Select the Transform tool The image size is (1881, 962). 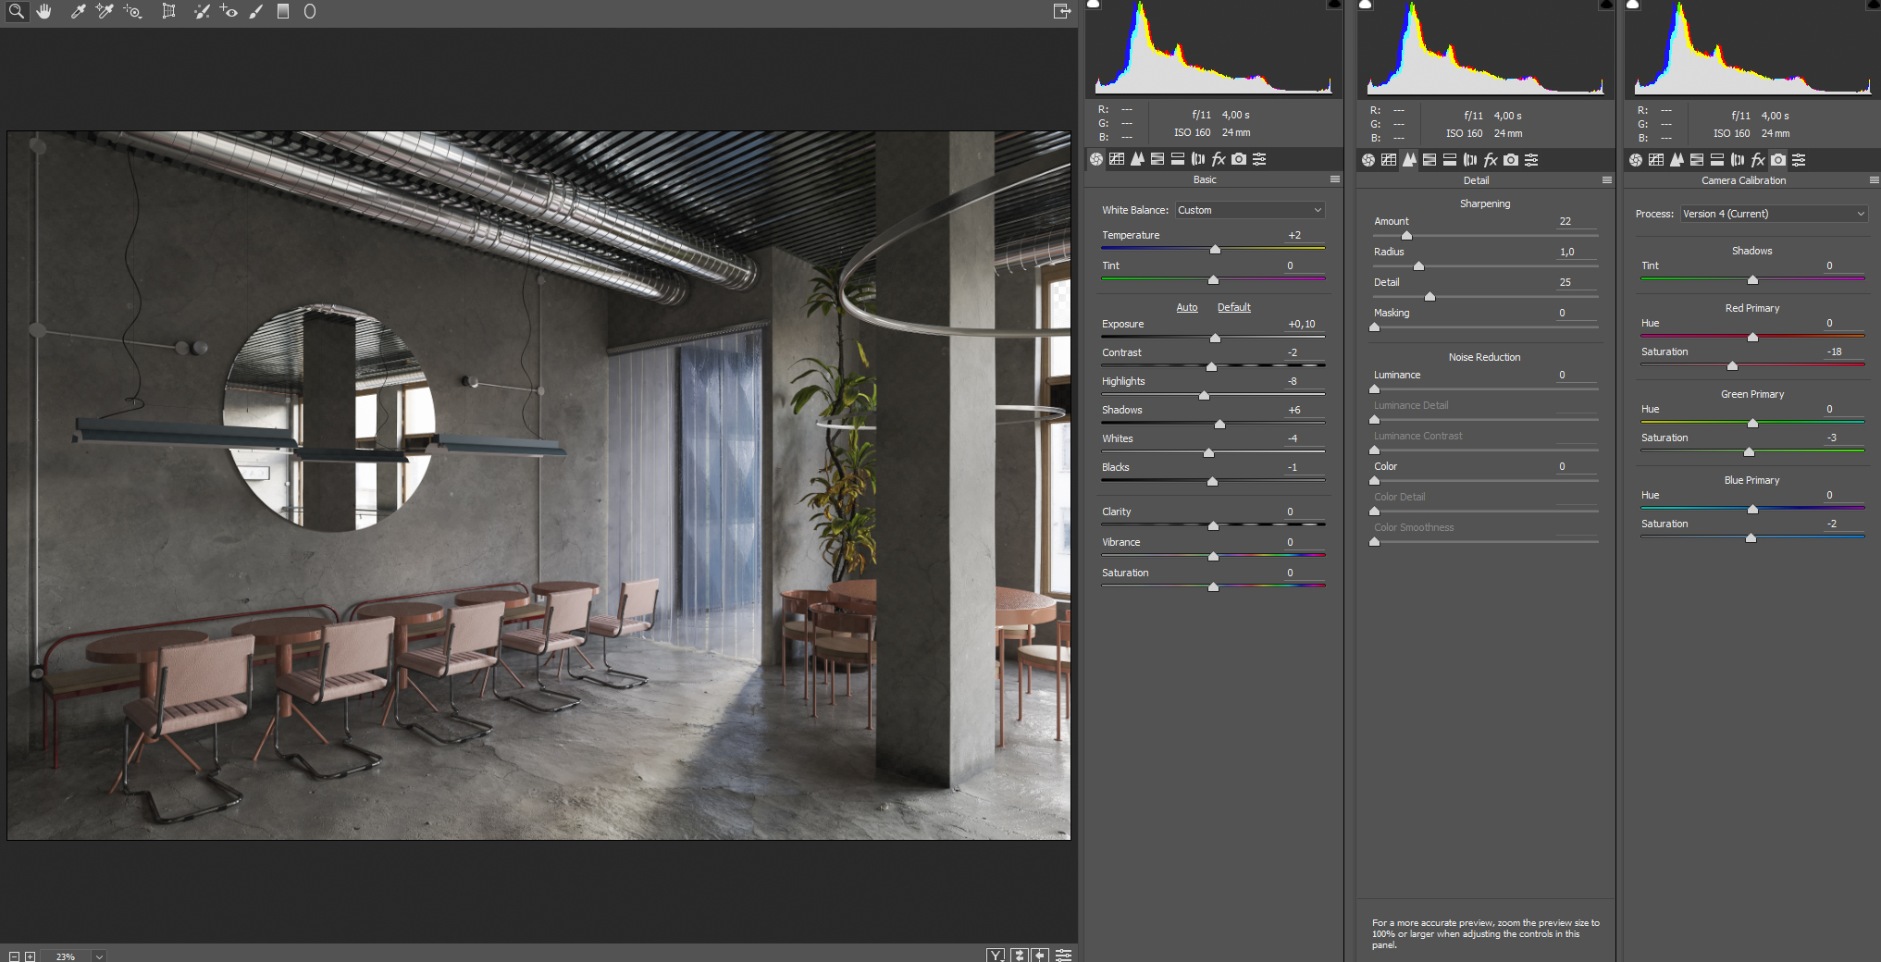[x=168, y=12]
